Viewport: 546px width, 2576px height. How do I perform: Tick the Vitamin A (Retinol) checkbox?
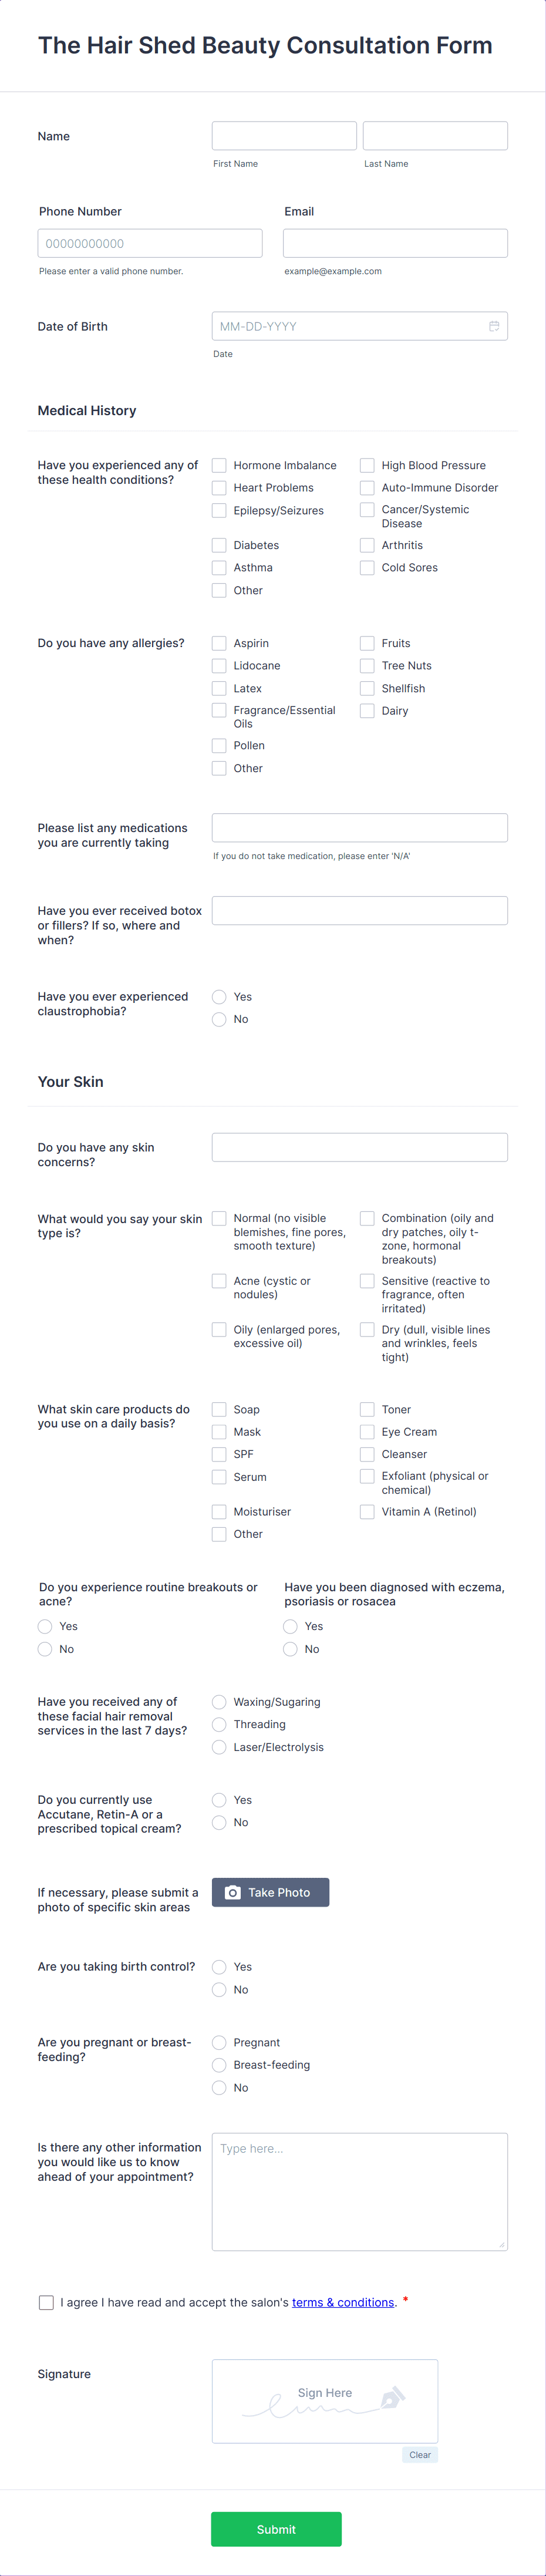point(367,1512)
